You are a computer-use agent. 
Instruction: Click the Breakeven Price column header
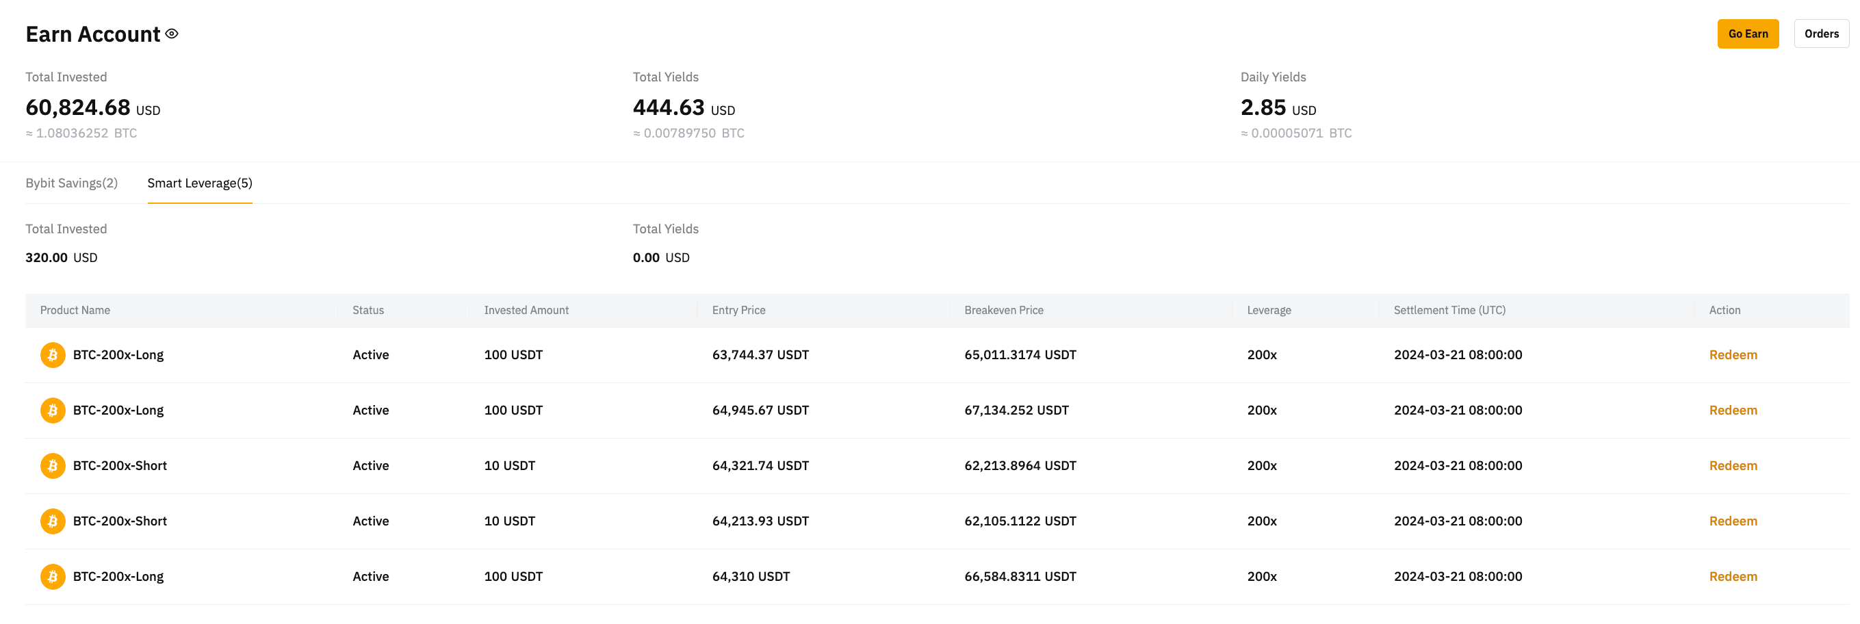click(1003, 311)
